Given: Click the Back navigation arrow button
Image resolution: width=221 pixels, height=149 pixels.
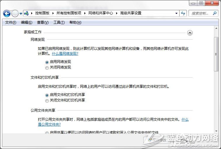Looking at the screenshot, I should point(7,13).
